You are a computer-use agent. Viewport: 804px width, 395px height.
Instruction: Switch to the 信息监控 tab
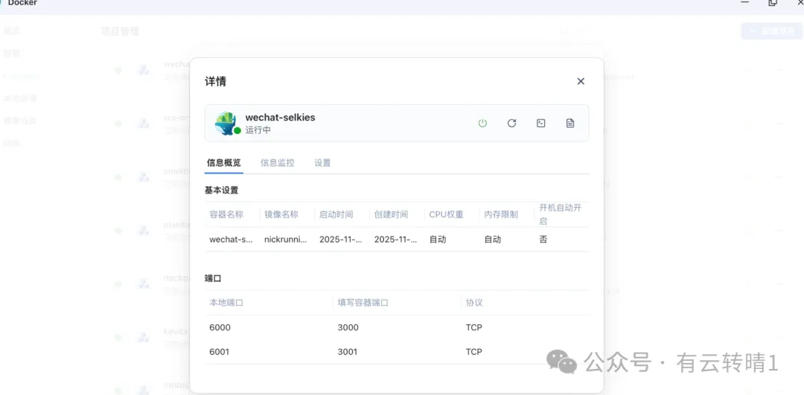click(278, 163)
